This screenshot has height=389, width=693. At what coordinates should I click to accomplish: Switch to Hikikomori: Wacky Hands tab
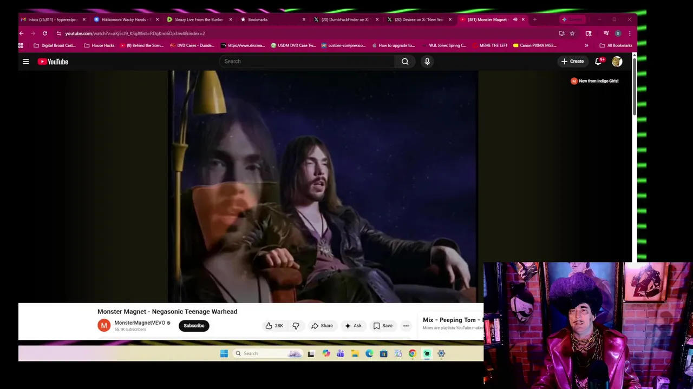point(127,19)
